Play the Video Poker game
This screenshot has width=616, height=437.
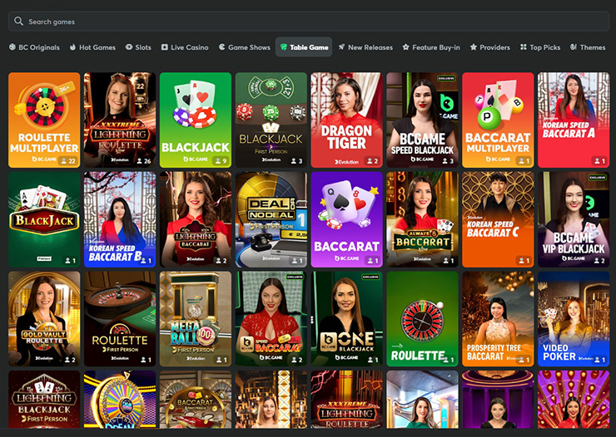[574, 318]
